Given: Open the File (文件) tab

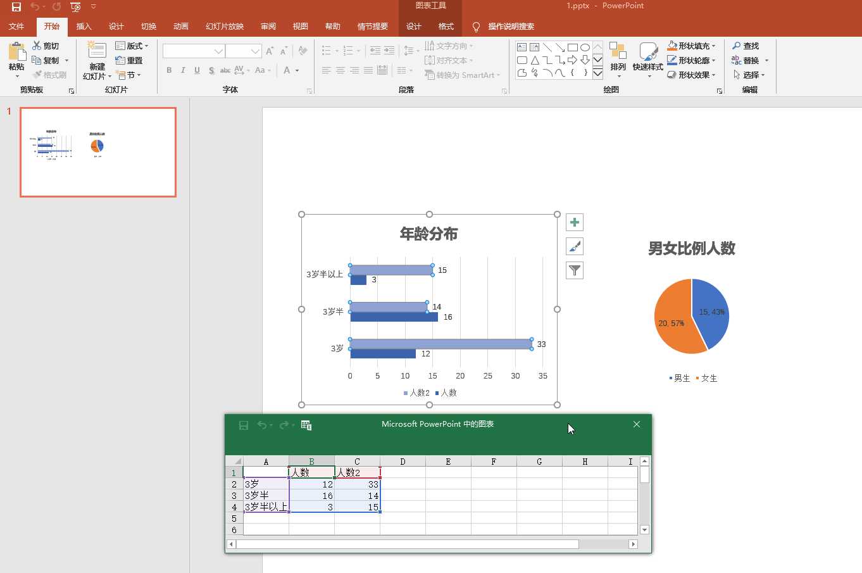Looking at the screenshot, I should click(x=16, y=27).
